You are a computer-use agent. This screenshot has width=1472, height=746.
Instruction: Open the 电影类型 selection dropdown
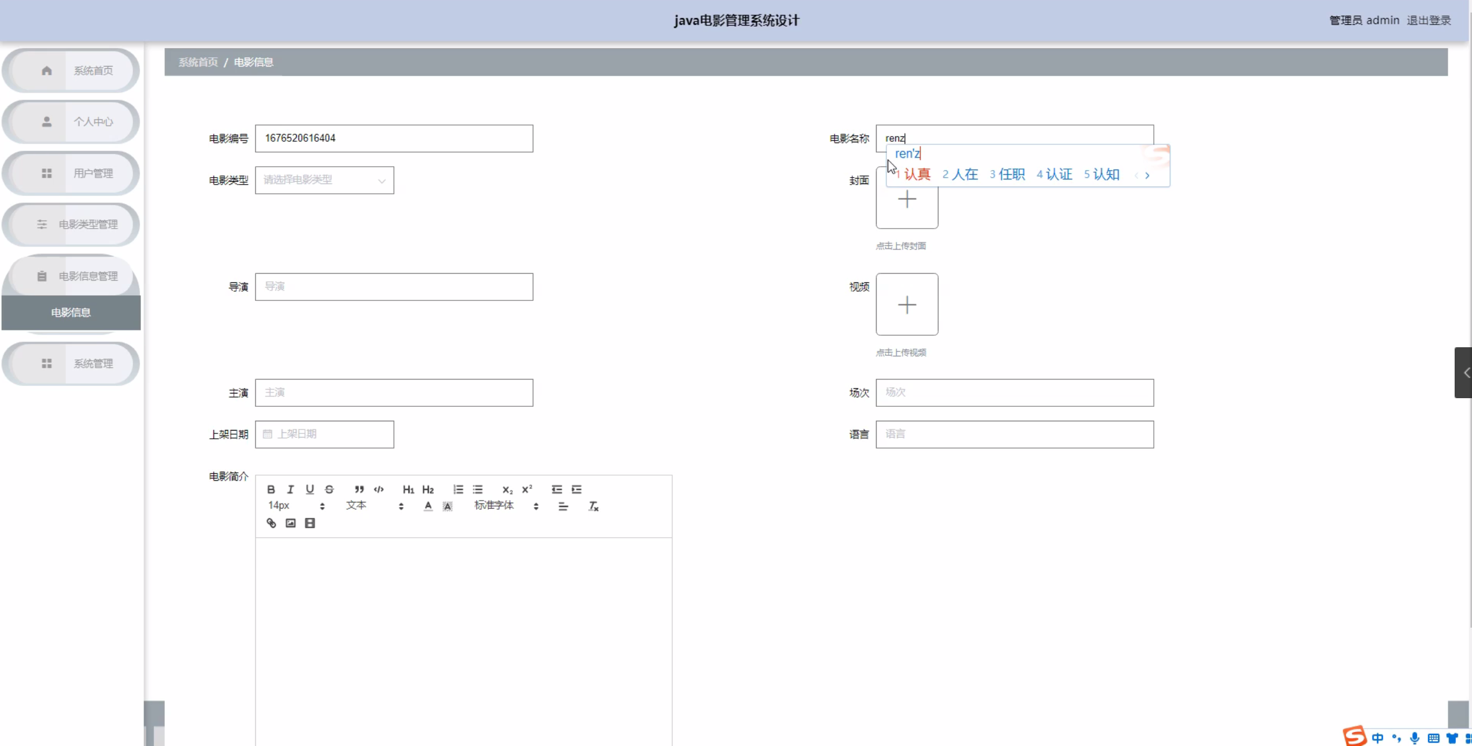[x=325, y=180]
